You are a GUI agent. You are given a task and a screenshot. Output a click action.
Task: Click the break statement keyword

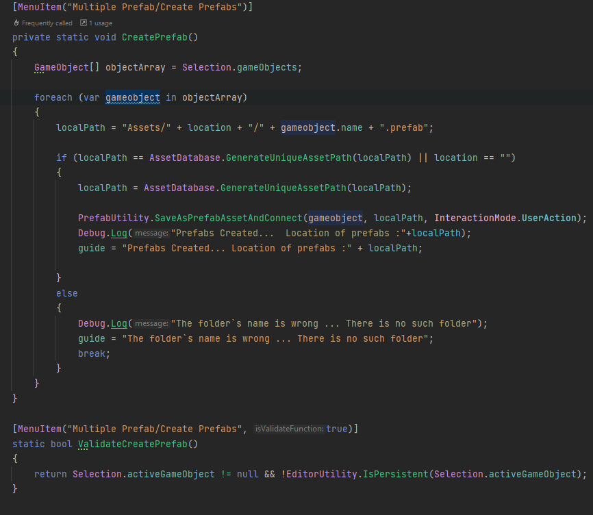coord(91,353)
